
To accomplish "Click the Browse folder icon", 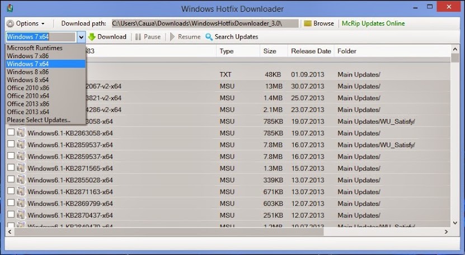I will [x=308, y=23].
